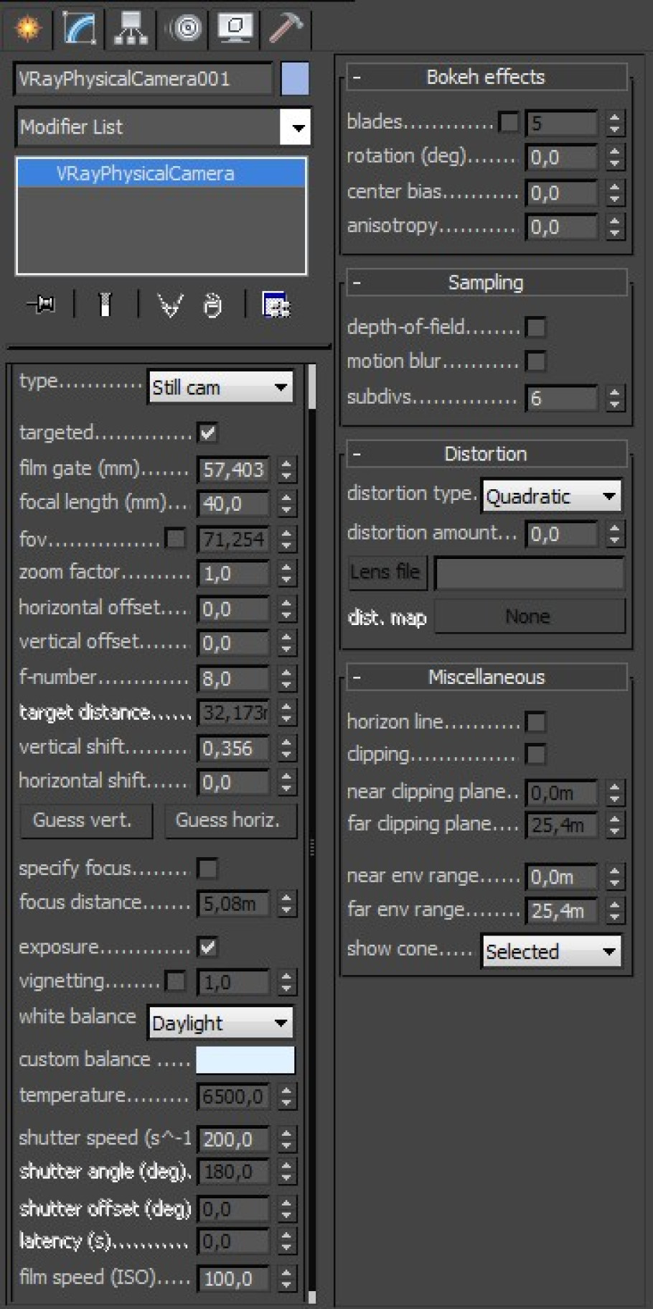The height and width of the screenshot is (1309, 653).
Task: Open the distortion type dropdown
Action: point(551,496)
